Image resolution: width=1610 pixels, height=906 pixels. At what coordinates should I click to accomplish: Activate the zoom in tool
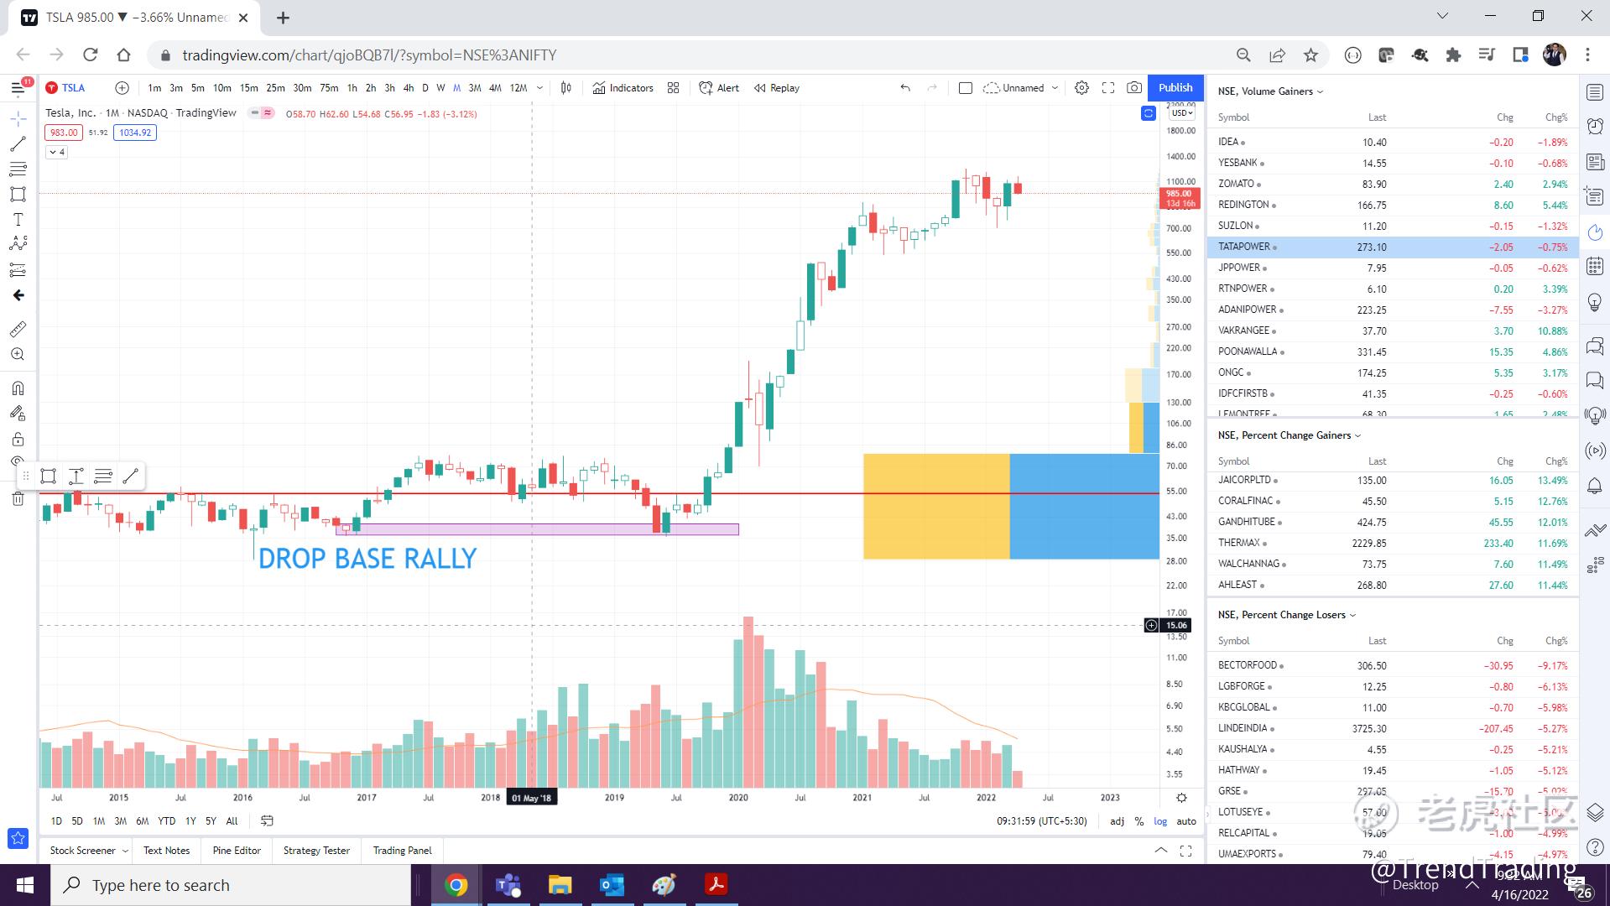(18, 354)
